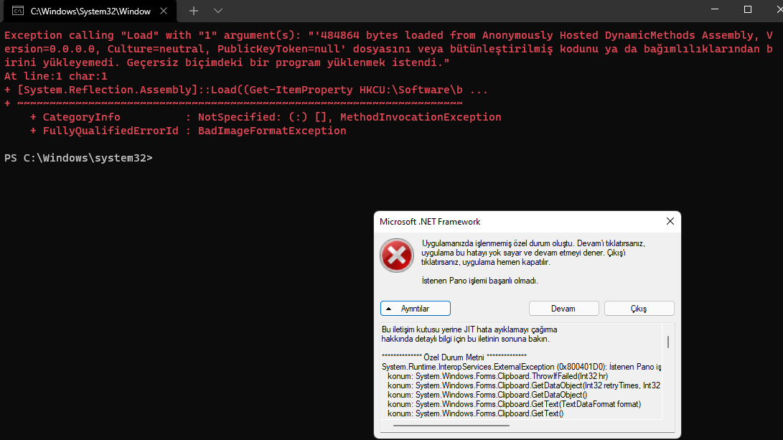
Task: Open a new terminal tab with plus
Action: click(194, 11)
